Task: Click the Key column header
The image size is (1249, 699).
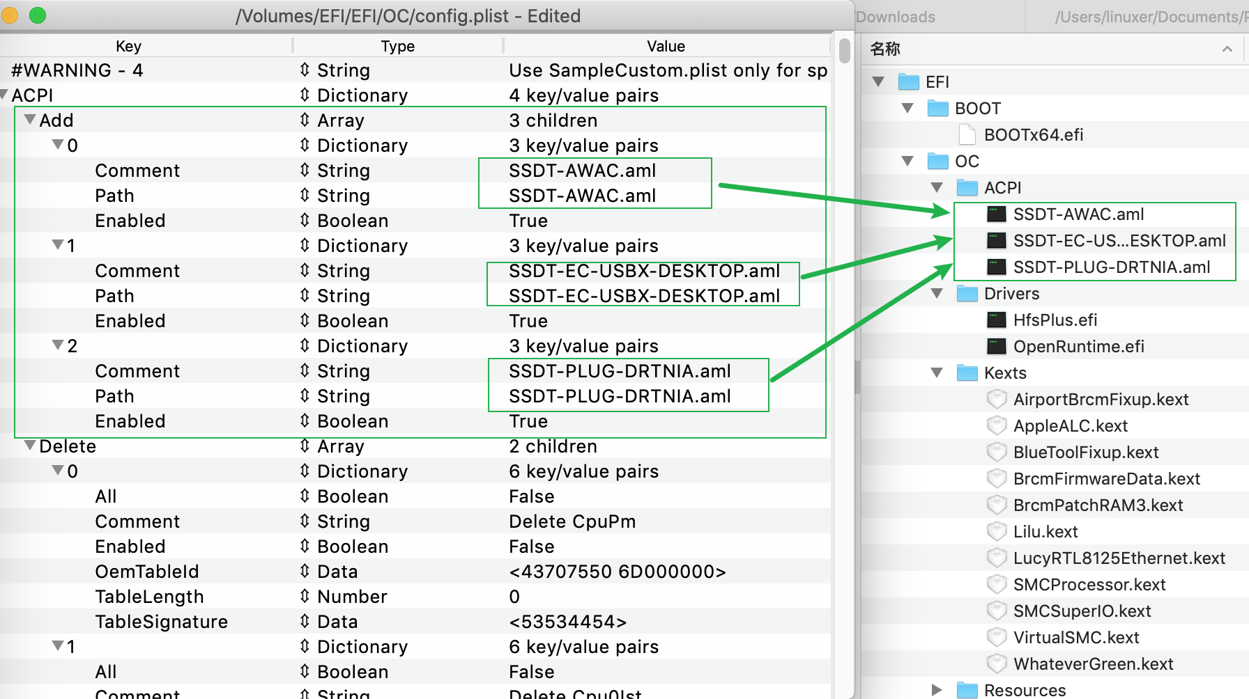Action: pyautogui.click(x=128, y=46)
